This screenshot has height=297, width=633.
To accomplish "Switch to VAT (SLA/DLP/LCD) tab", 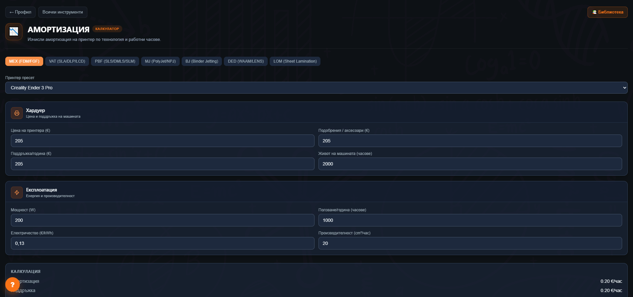I will click(x=67, y=61).
